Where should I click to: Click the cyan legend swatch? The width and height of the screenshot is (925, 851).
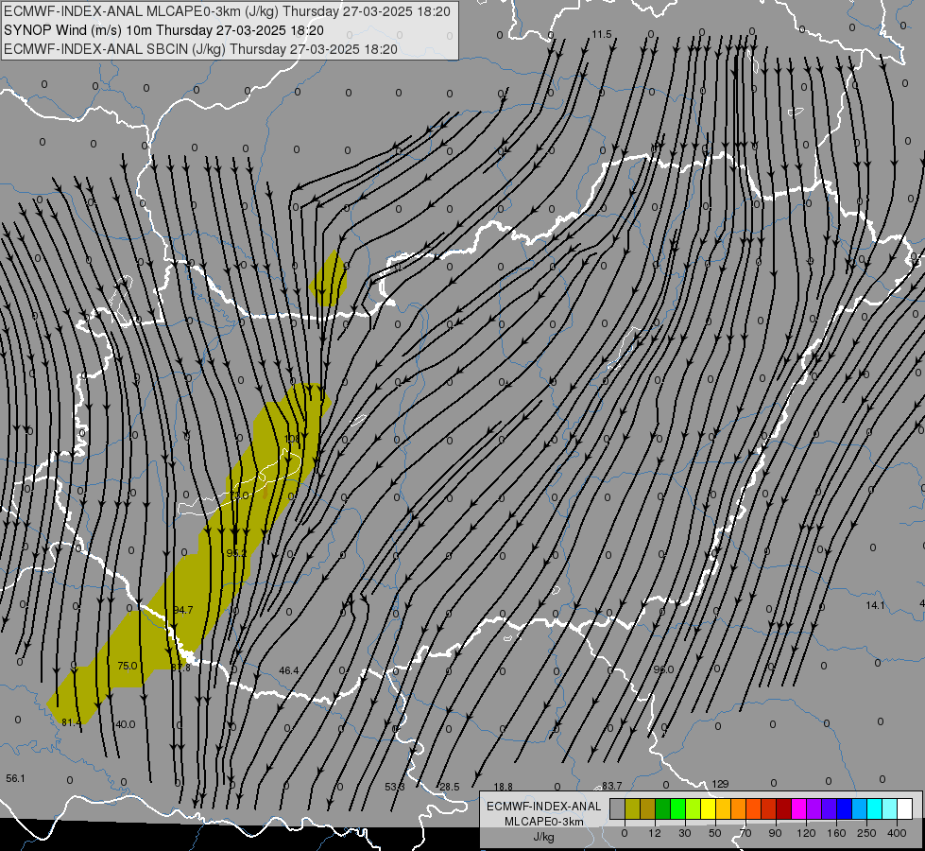pyautogui.click(x=876, y=808)
